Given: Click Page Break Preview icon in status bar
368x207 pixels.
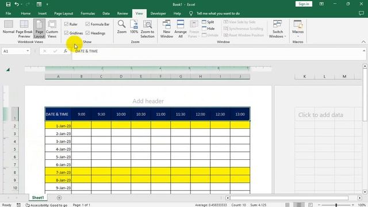Looking at the screenshot, I should 310,205.
